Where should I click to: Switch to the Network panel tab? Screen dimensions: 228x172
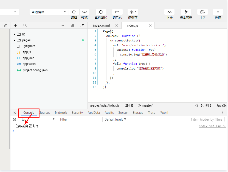click(61, 113)
